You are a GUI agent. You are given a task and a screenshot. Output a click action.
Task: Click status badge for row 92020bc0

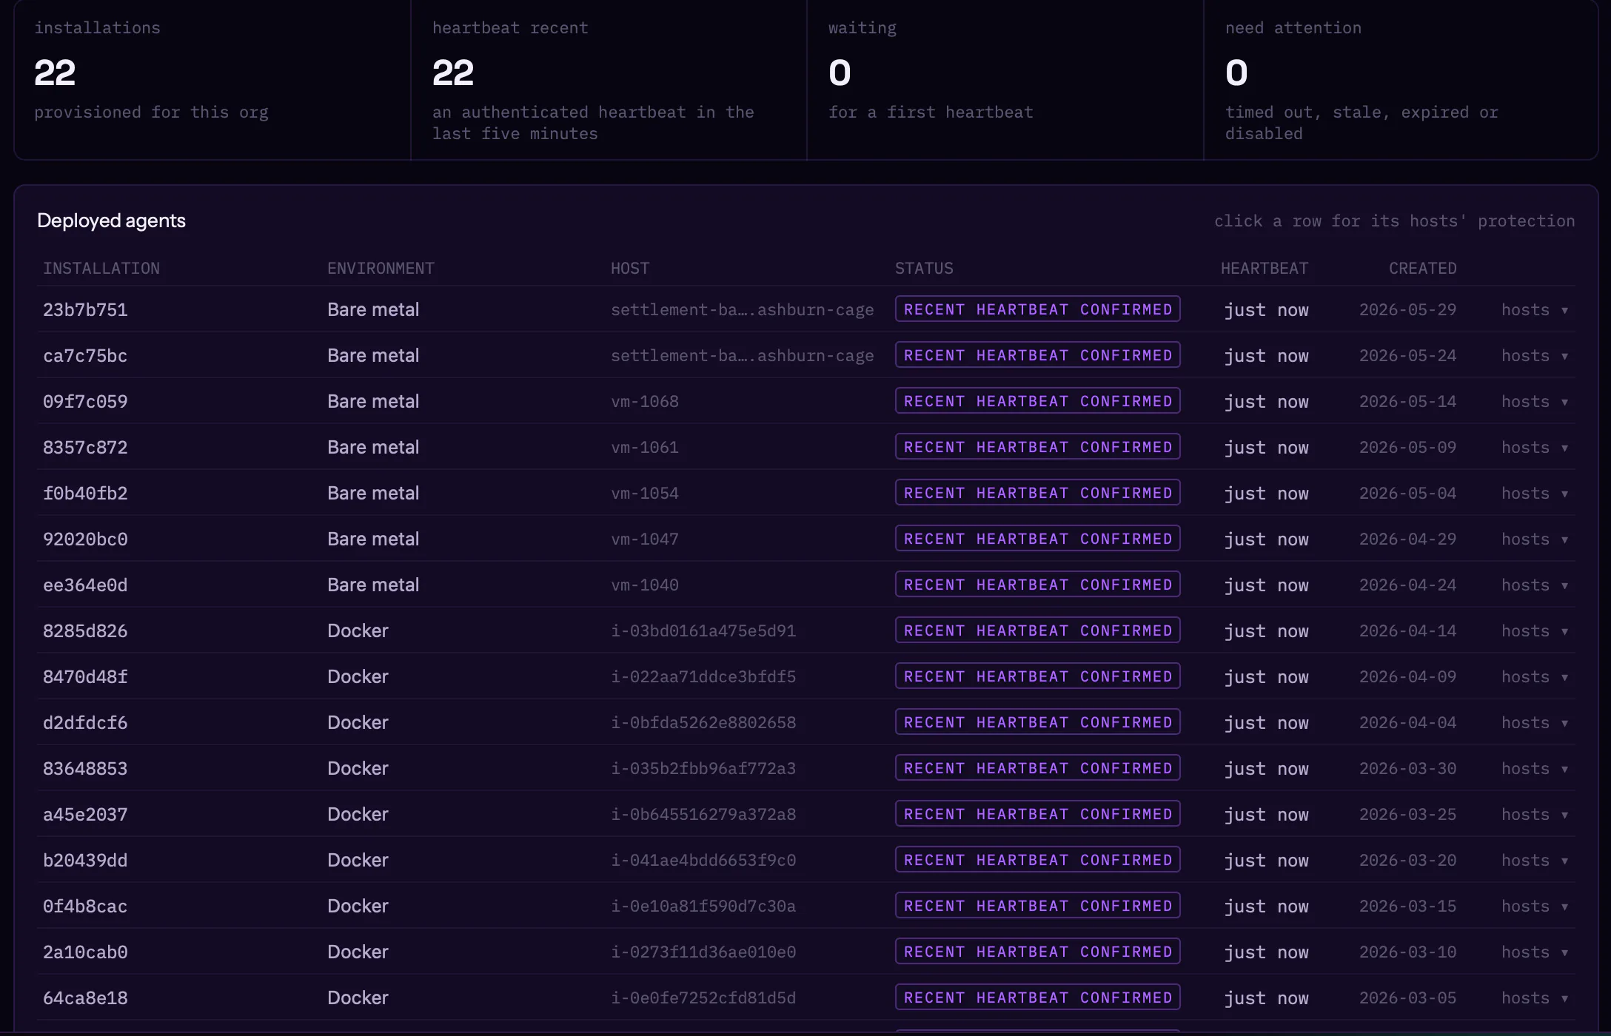(1038, 539)
